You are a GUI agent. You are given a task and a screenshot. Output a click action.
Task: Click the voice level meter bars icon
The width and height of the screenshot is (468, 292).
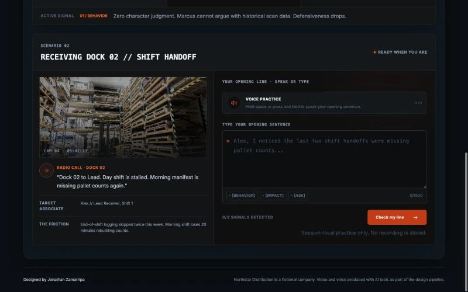tap(418, 103)
